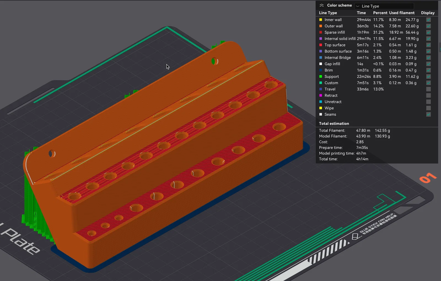Click the 'Wipe' label

coord(329,108)
